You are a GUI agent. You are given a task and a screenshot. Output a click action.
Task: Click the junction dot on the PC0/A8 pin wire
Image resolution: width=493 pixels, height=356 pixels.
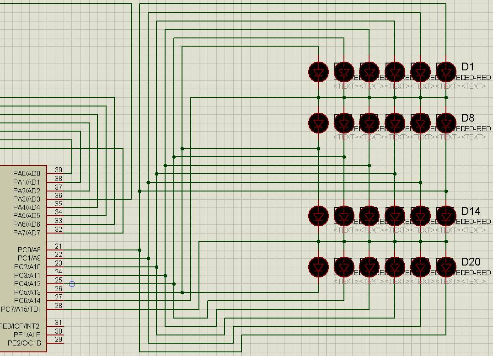coord(139,250)
